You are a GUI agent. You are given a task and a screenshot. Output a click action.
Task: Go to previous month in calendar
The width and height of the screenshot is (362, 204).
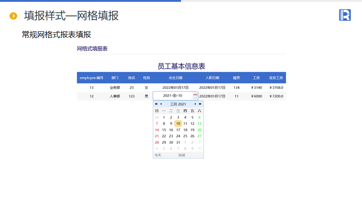[x=161, y=104]
